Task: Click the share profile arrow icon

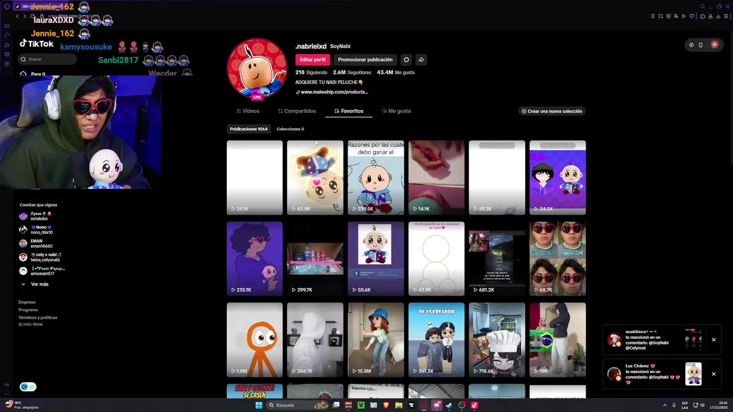Action: coord(421,60)
